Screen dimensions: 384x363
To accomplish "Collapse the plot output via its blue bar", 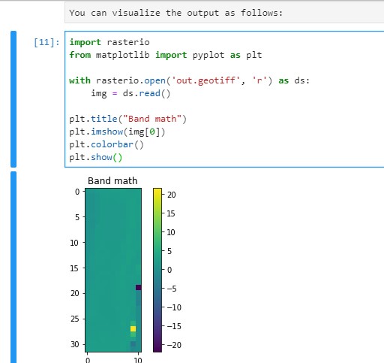I will (x=13, y=267).
